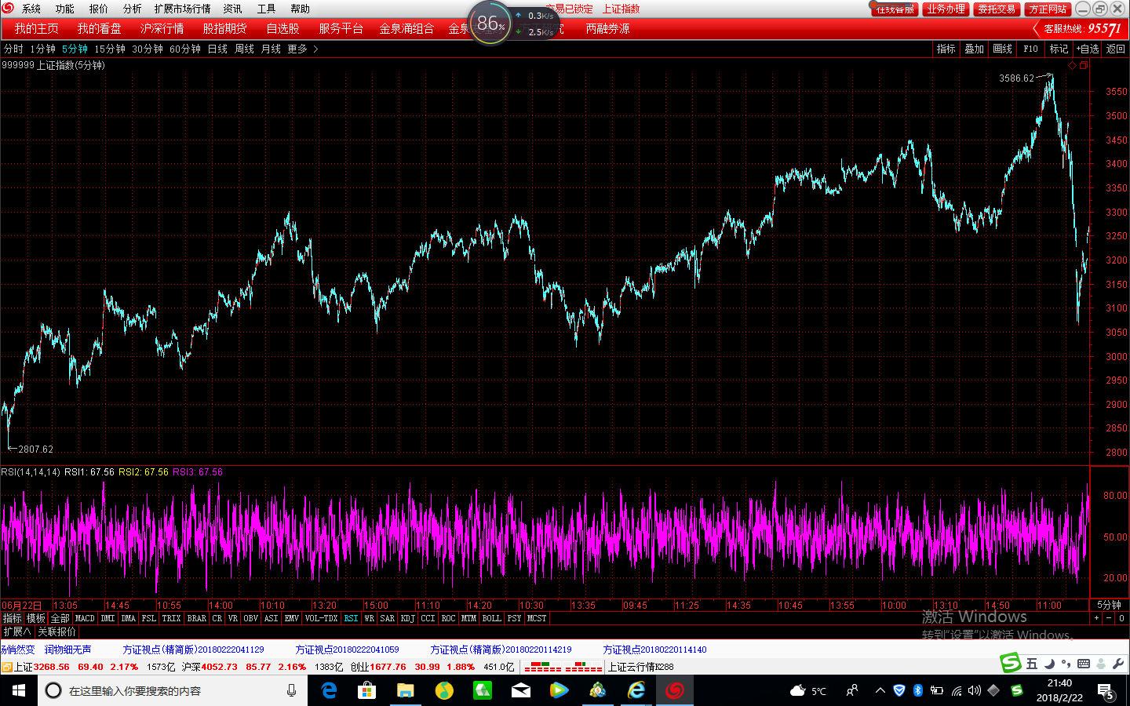Switch chart period to 15分钟
This screenshot has width=1130, height=706.
[x=110, y=49]
